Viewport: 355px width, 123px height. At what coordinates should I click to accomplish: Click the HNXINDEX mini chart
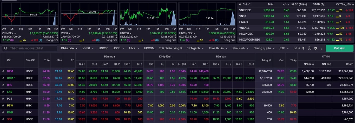207,16
